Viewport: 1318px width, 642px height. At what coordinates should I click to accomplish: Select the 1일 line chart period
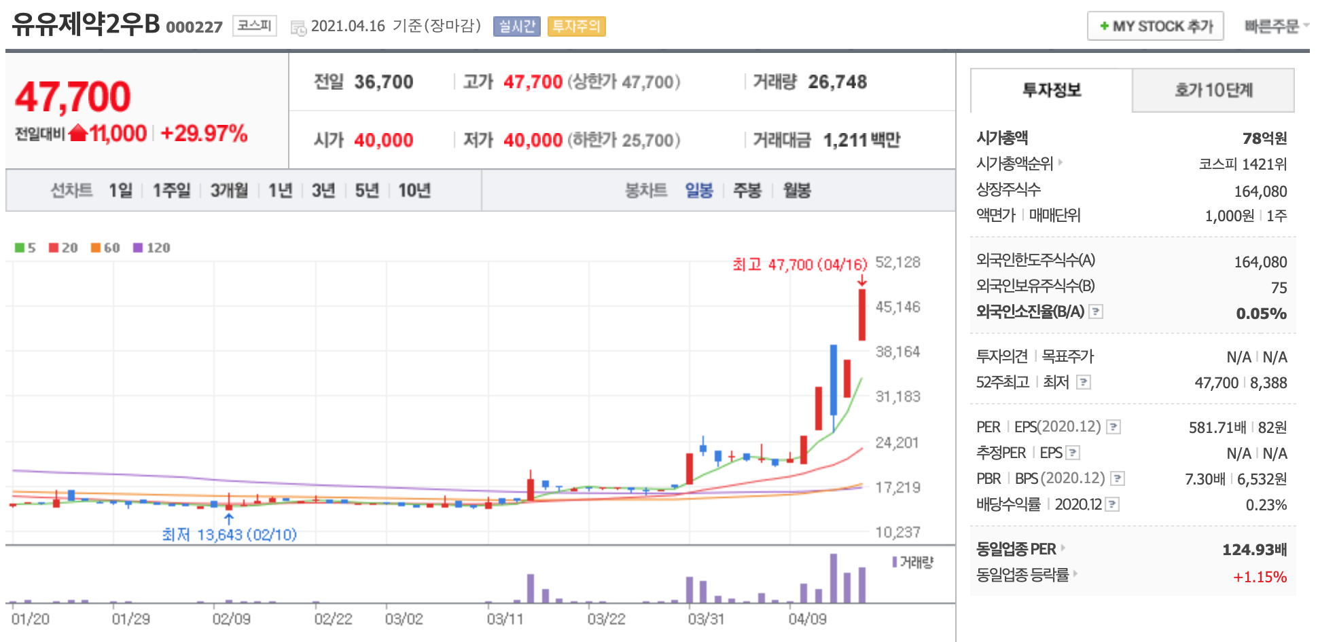[121, 190]
